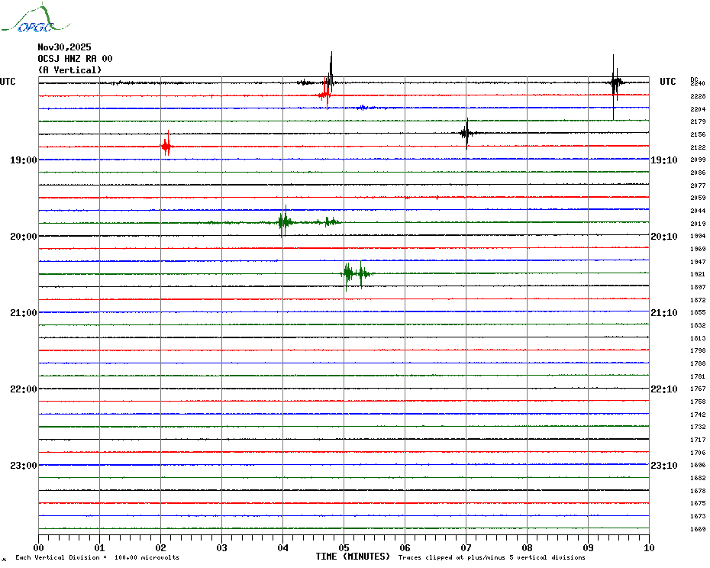This screenshot has width=710, height=568.
Task: Click the TIME (MINUTES) axis title
Action: [x=353, y=557]
